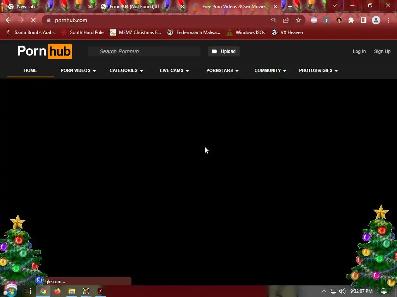This screenshot has width=397, height=297.
Task: Open the Extensions puzzle piece menu
Action: pyautogui.click(x=351, y=20)
